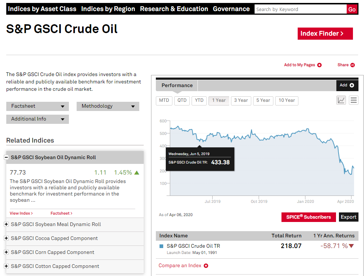Click the Share link
The image size is (364, 276).
(346, 65)
